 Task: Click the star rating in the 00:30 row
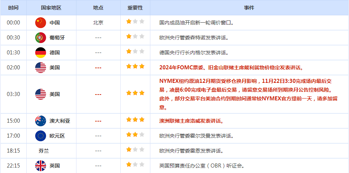(135, 36)
